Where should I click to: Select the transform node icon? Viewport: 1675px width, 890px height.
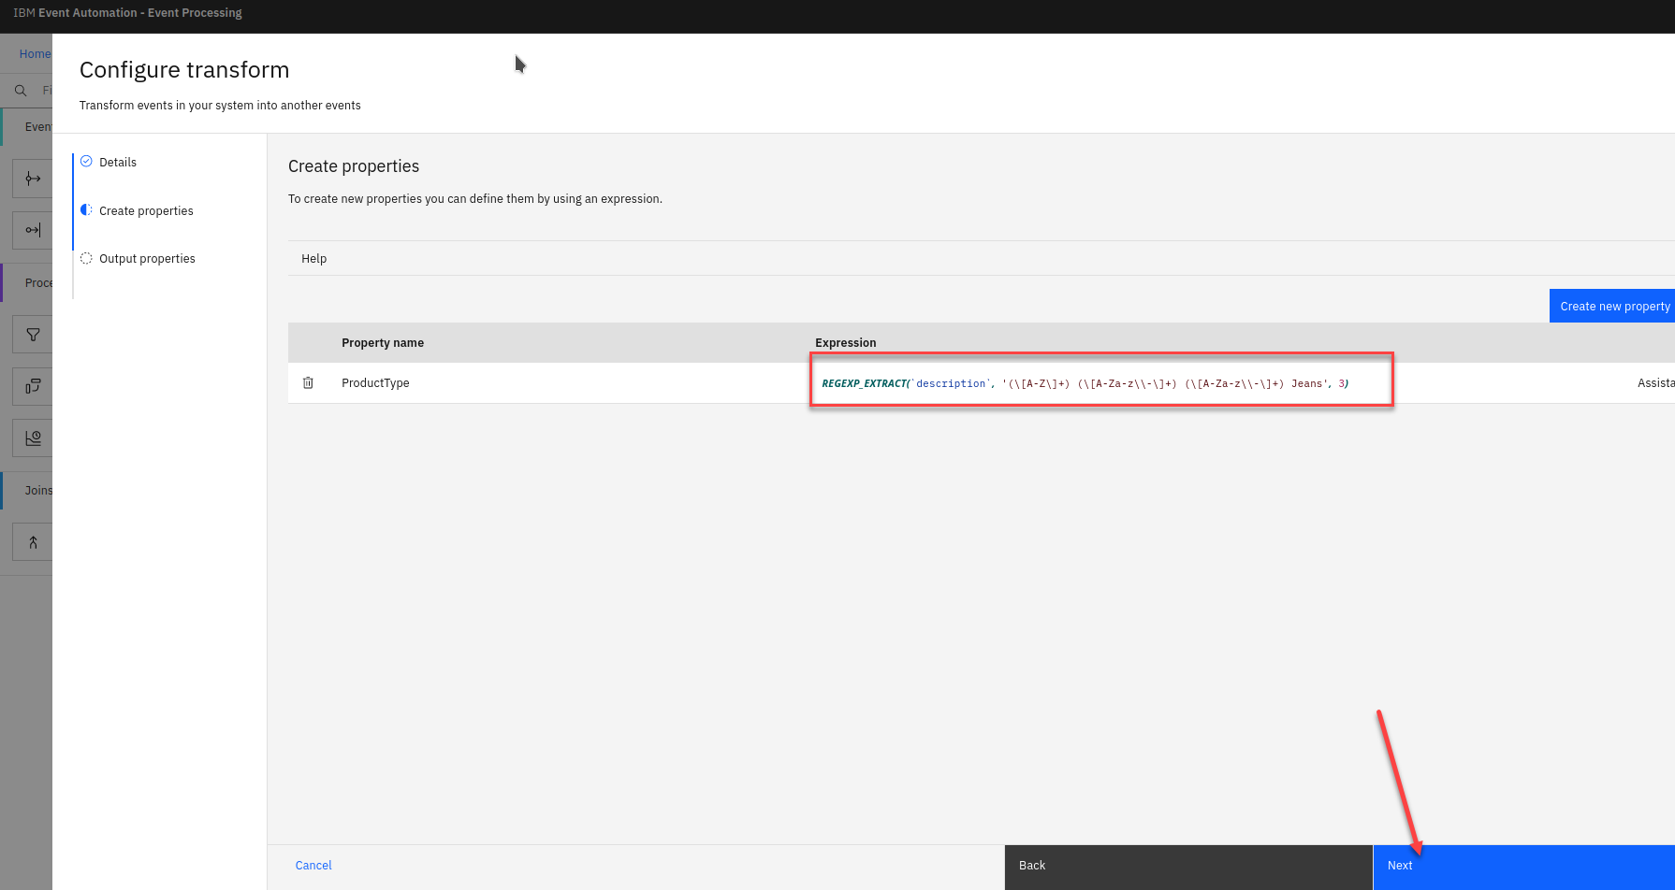(33, 386)
